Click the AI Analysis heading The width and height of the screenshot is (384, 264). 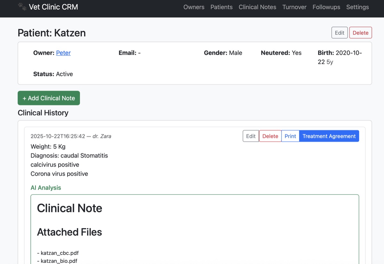point(46,188)
